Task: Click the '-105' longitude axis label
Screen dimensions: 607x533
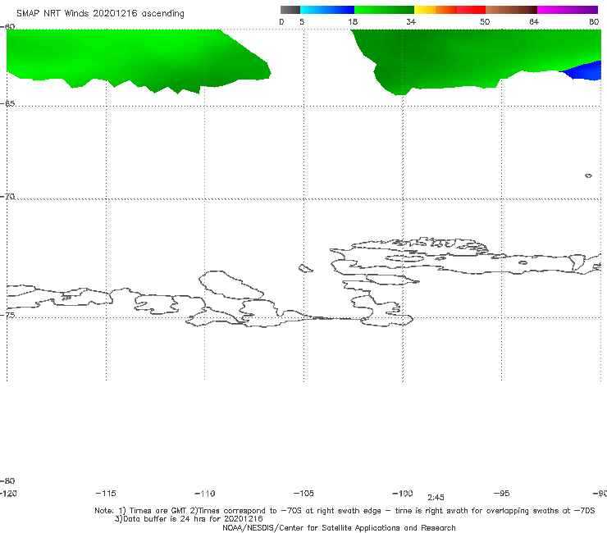Action: [303, 493]
